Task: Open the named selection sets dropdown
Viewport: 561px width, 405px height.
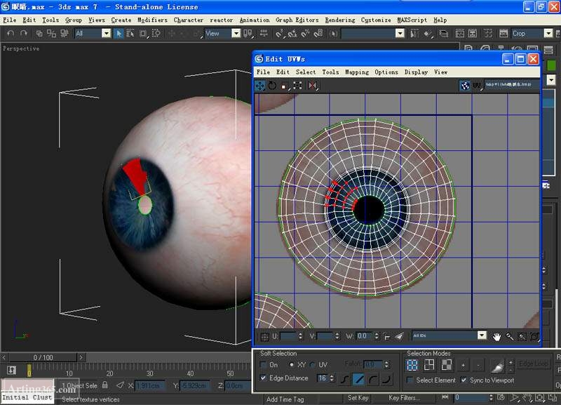Action: pos(400,33)
